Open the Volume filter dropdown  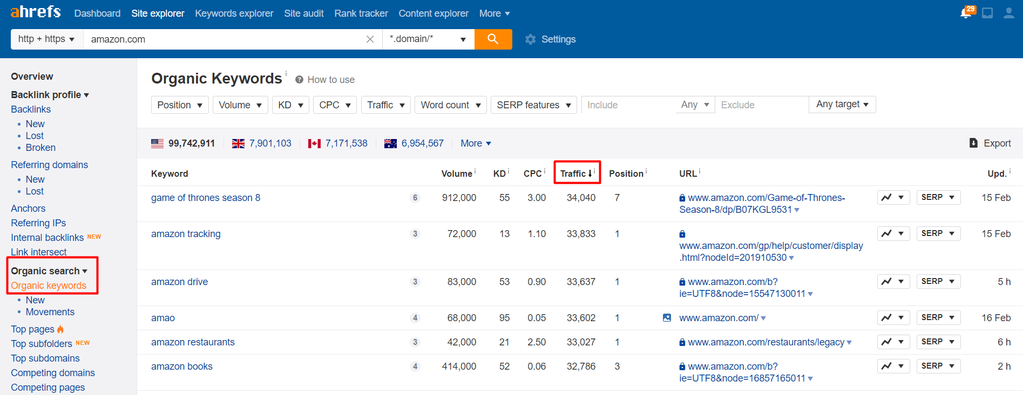coord(240,105)
